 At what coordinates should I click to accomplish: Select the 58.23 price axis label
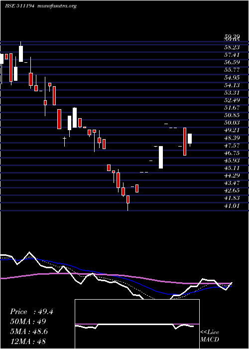click(x=232, y=47)
